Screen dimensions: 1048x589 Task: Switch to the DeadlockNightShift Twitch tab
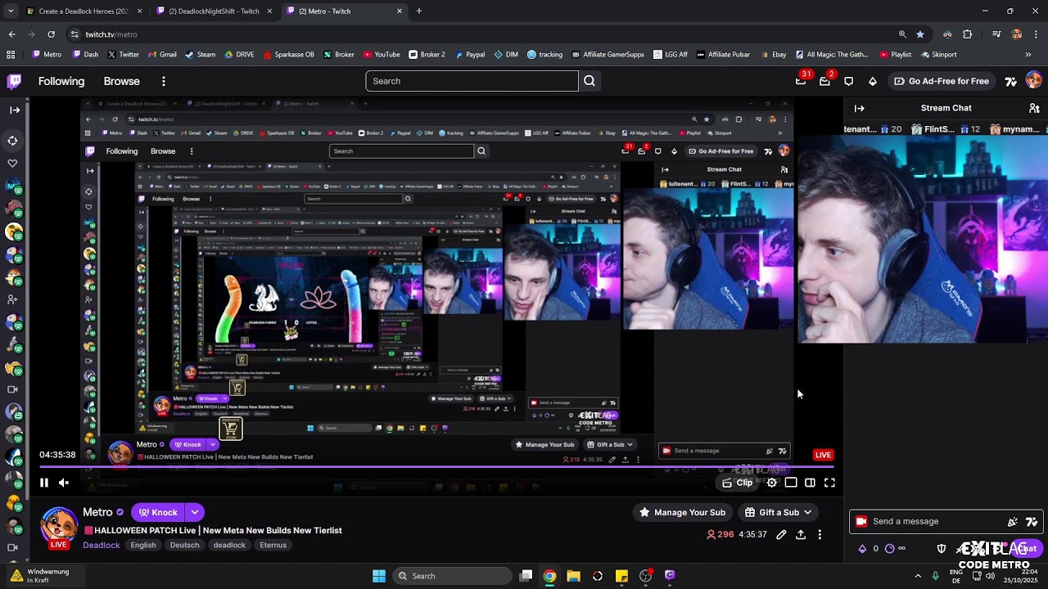click(x=214, y=11)
